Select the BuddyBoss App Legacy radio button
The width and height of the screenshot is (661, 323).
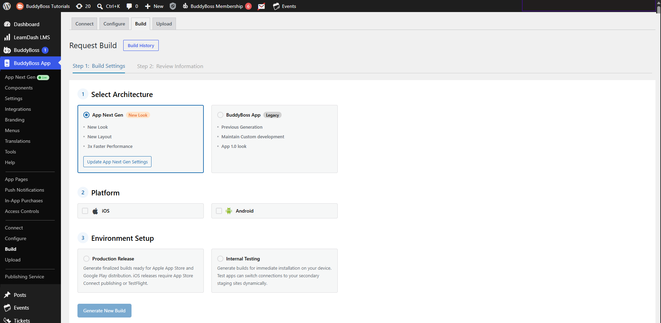pos(220,115)
